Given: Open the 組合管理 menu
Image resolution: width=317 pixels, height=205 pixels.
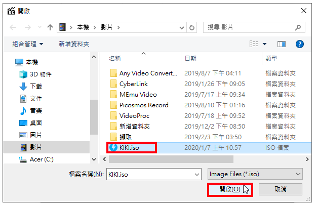Looking at the screenshot, I should (x=28, y=44).
